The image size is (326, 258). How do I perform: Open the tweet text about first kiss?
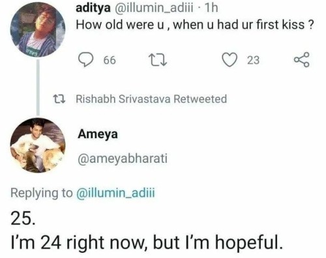click(195, 25)
